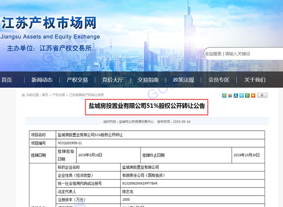Click the 项目名称 label cell
Viewport: 283px width, 207px height.
point(42,135)
